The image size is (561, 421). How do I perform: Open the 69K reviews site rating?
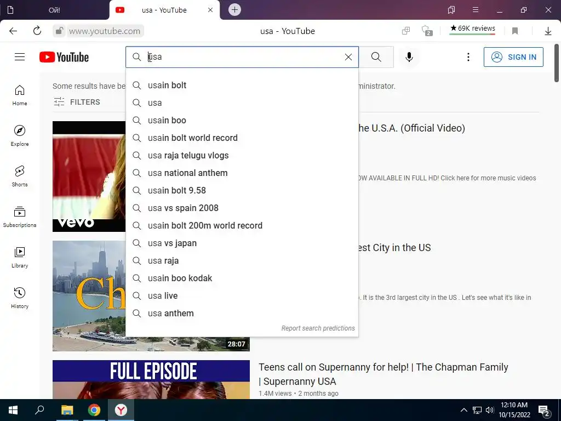pyautogui.click(x=473, y=29)
